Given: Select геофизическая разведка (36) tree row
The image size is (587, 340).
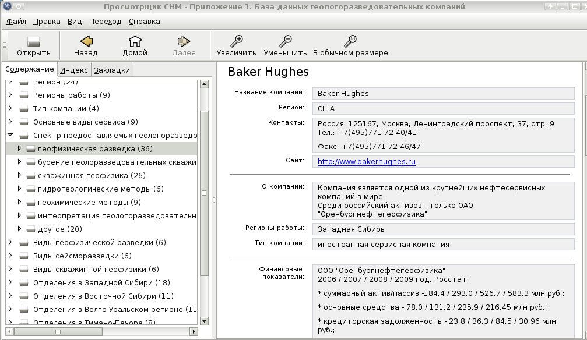Looking at the screenshot, I should pyautogui.click(x=102, y=148).
